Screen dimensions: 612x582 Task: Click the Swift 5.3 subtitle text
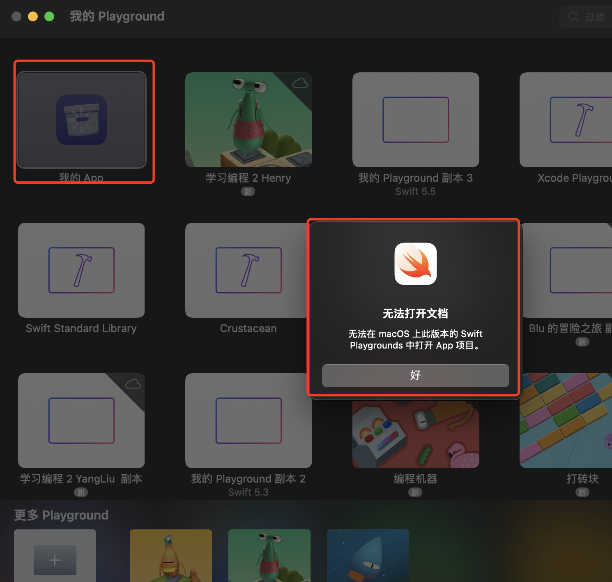248,492
